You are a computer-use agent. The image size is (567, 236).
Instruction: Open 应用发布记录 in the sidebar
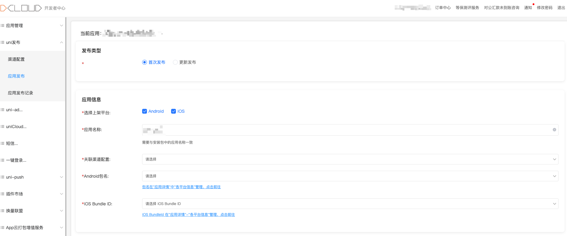[21, 93]
